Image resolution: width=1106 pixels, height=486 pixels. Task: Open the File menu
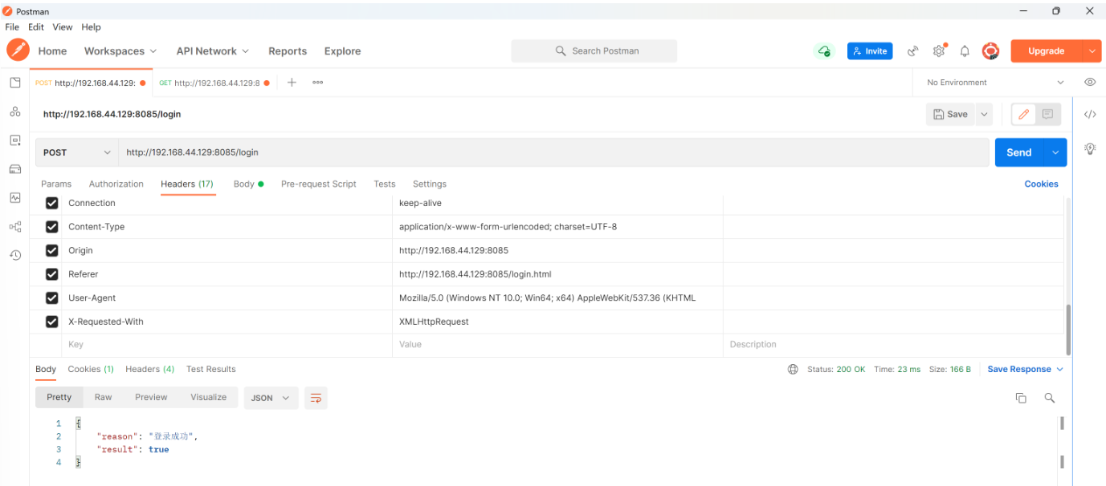point(12,27)
